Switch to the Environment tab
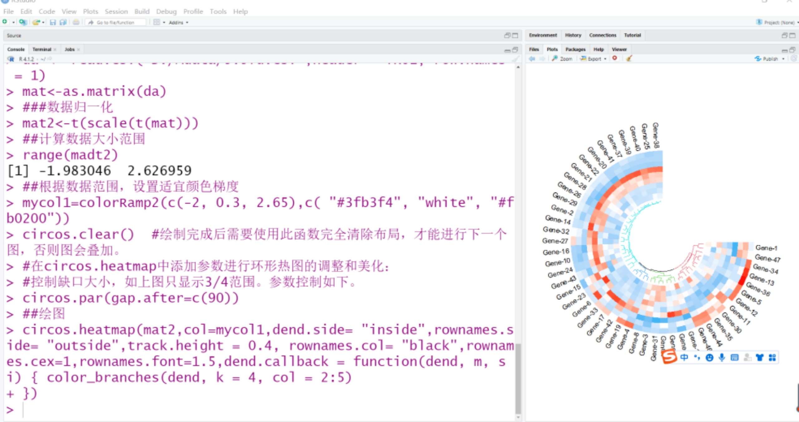 pyautogui.click(x=543, y=35)
